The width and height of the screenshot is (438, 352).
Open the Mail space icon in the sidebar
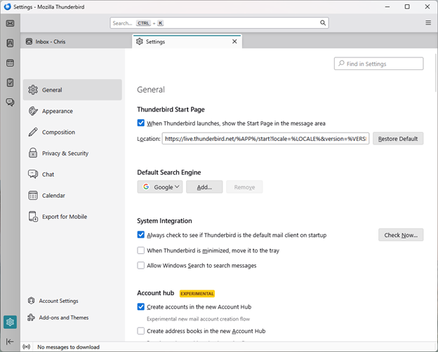tap(10, 23)
